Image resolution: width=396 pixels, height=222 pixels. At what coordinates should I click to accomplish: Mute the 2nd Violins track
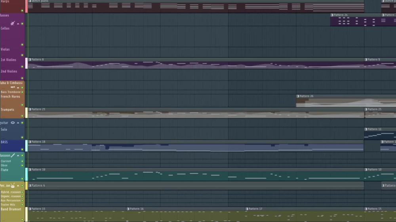[22, 78]
